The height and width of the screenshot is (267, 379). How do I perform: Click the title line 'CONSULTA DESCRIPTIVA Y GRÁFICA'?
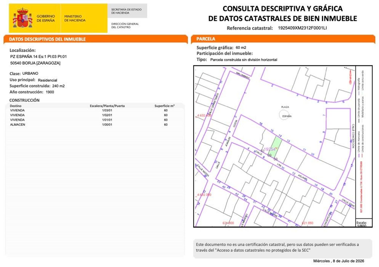[282, 9]
